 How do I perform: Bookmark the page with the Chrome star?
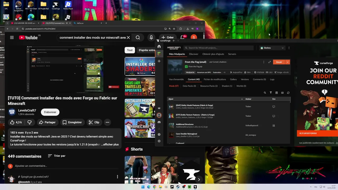click(174, 29)
